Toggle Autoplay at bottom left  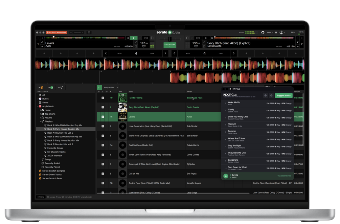[x=41, y=197]
